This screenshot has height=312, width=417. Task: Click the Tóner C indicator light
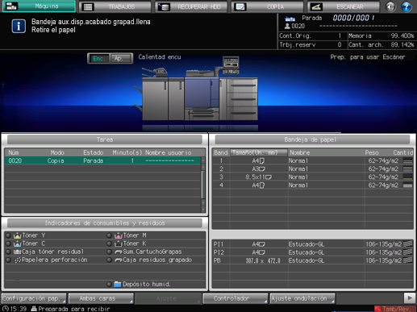point(8,243)
